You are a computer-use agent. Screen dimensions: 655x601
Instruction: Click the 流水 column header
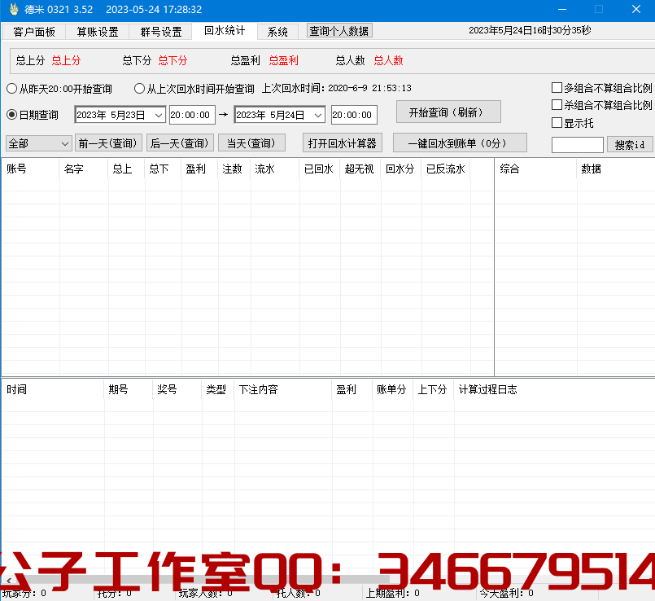click(x=275, y=169)
